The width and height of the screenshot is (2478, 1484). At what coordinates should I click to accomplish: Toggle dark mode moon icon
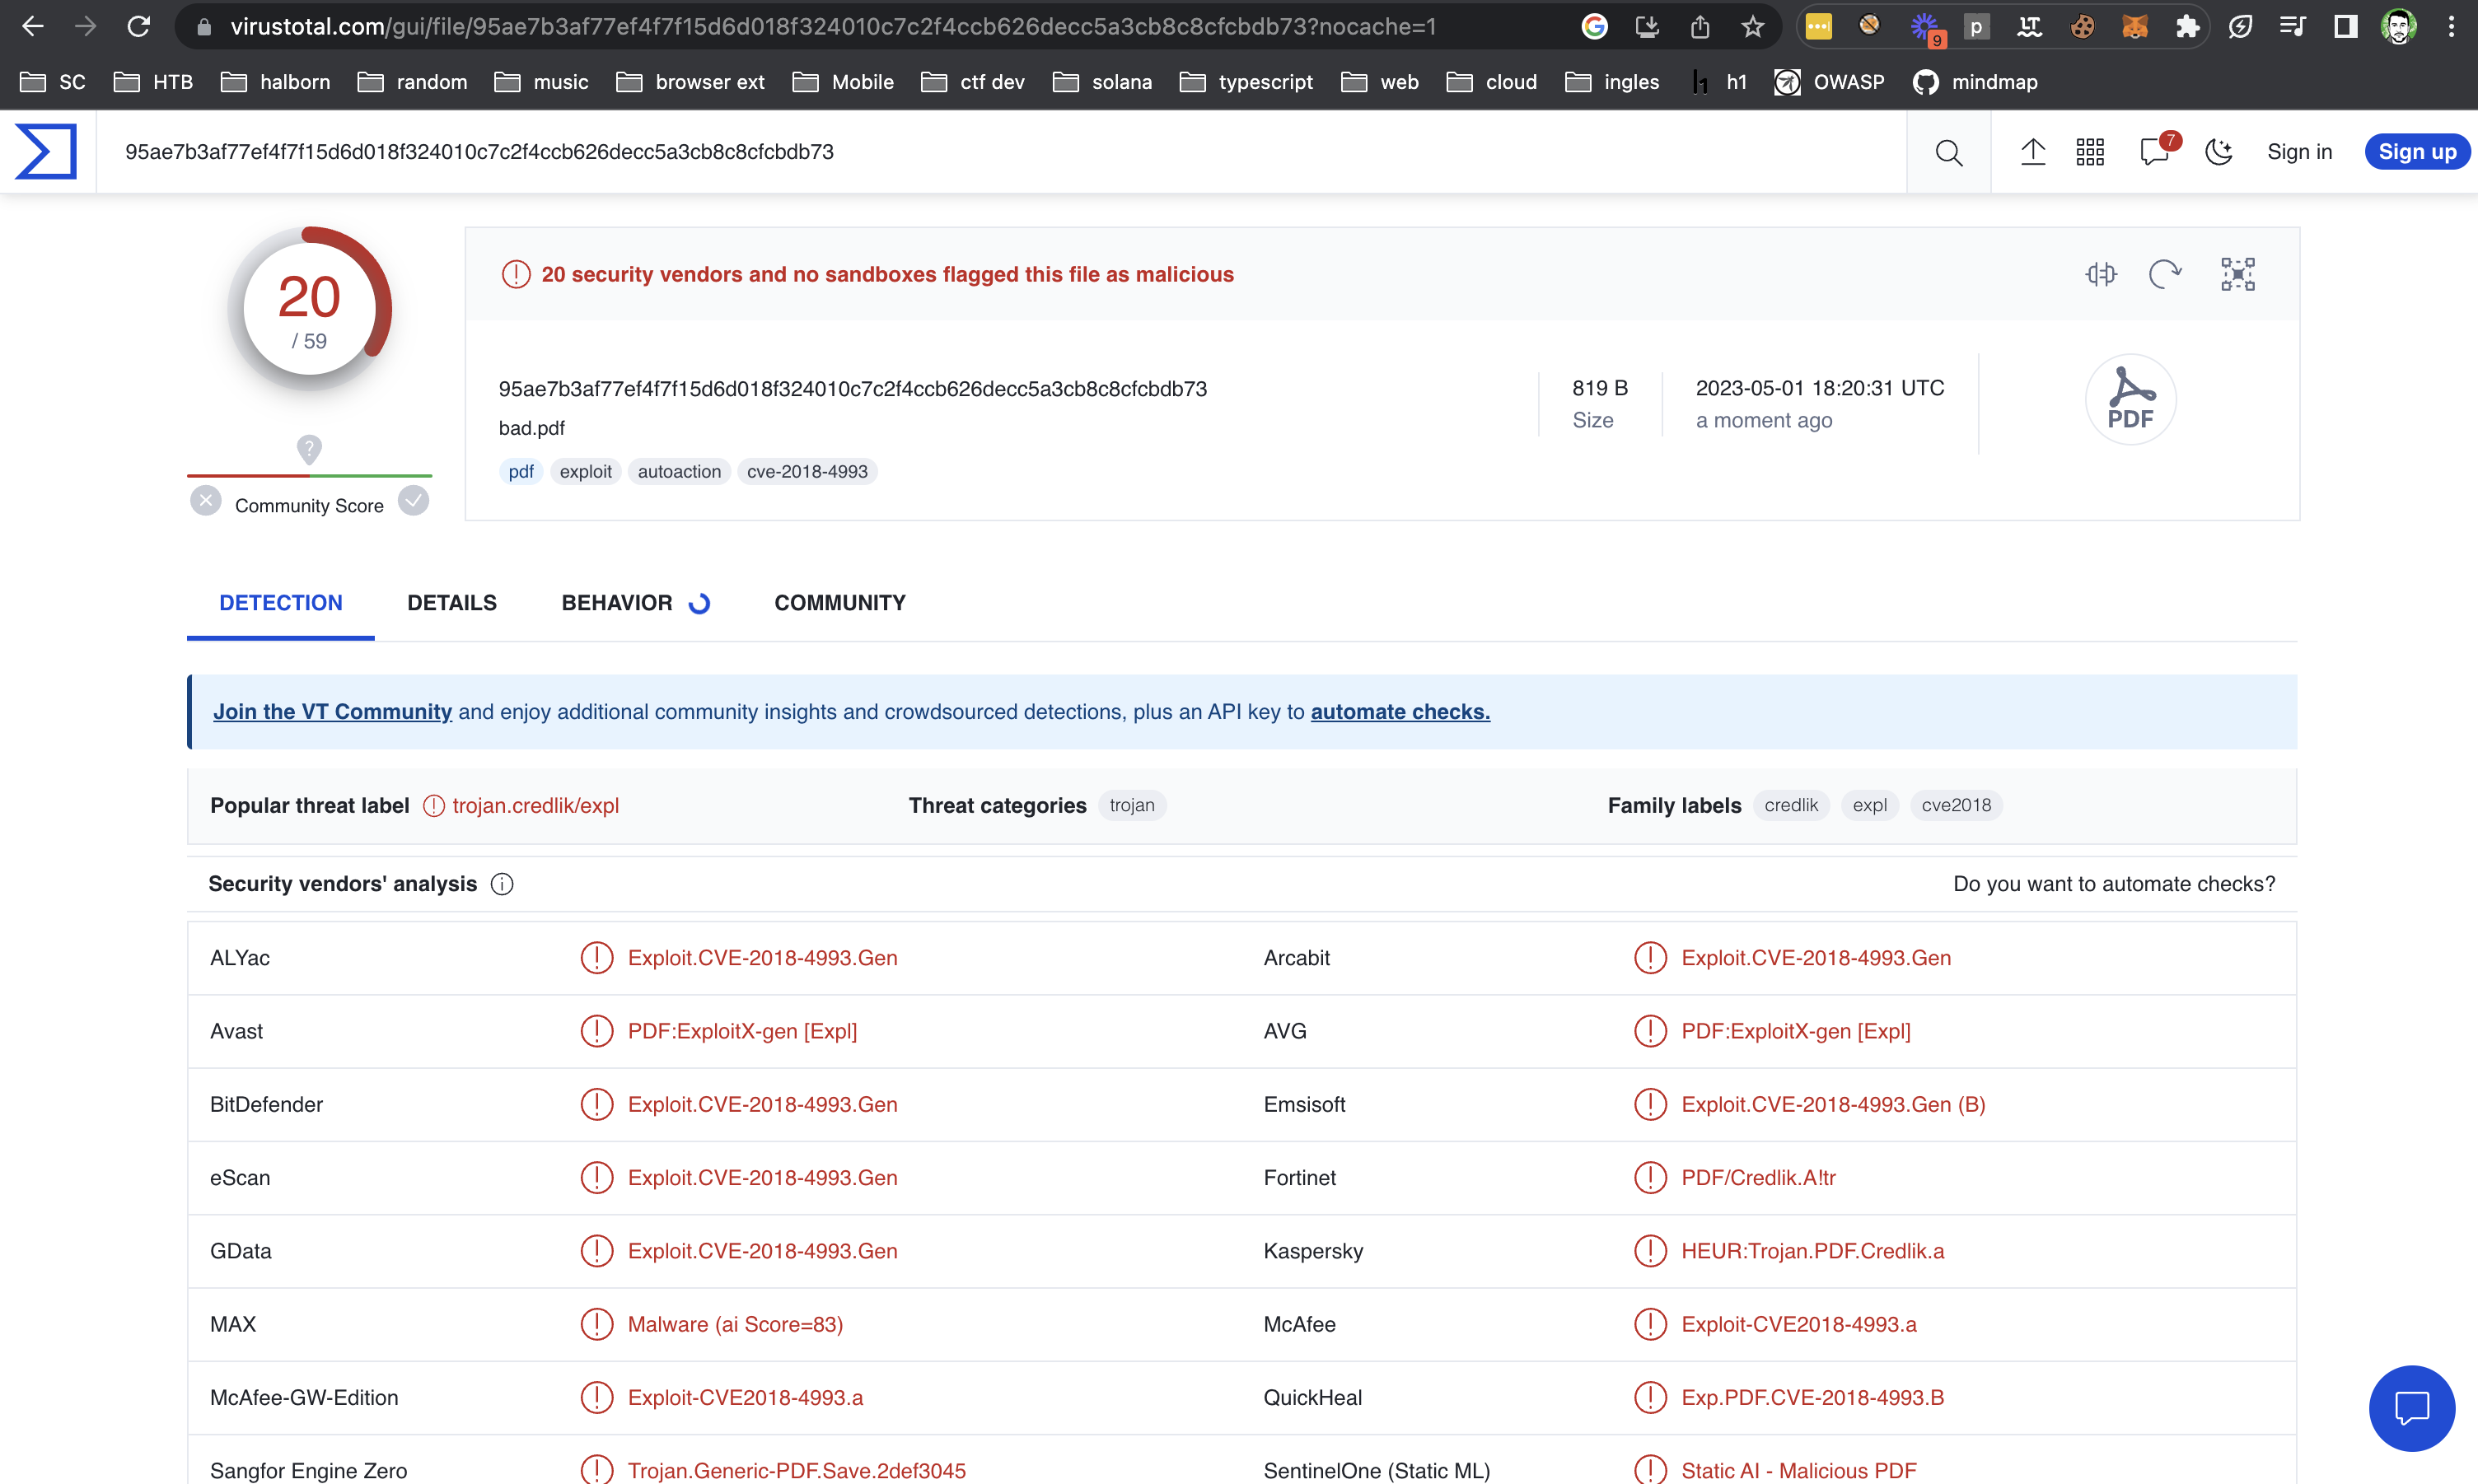pyautogui.click(x=2219, y=152)
